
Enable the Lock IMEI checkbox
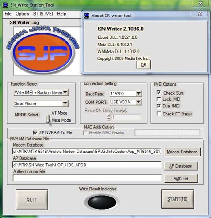pos(158,99)
